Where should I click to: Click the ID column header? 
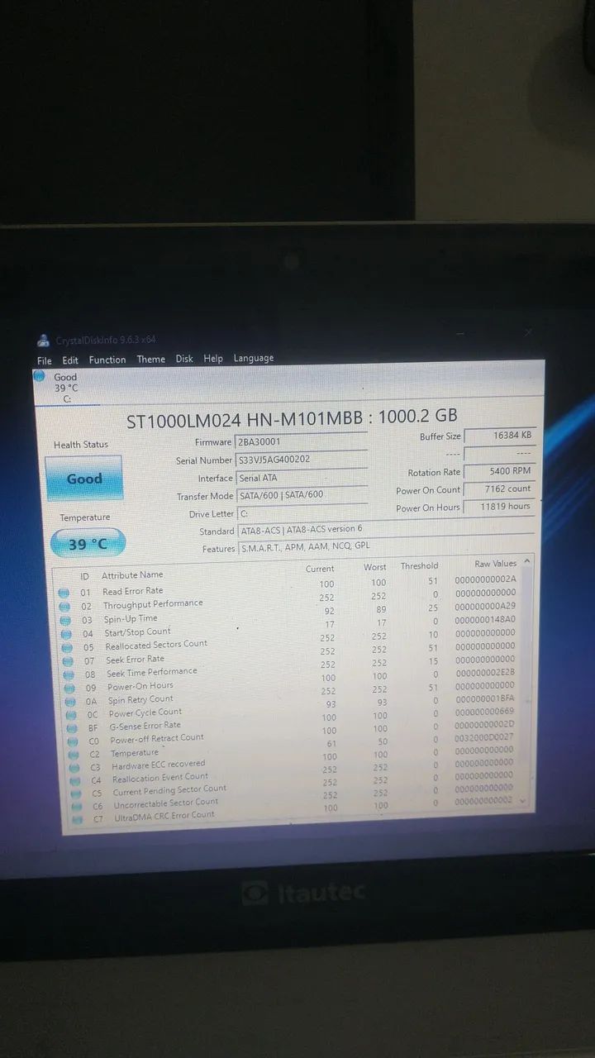tap(84, 576)
